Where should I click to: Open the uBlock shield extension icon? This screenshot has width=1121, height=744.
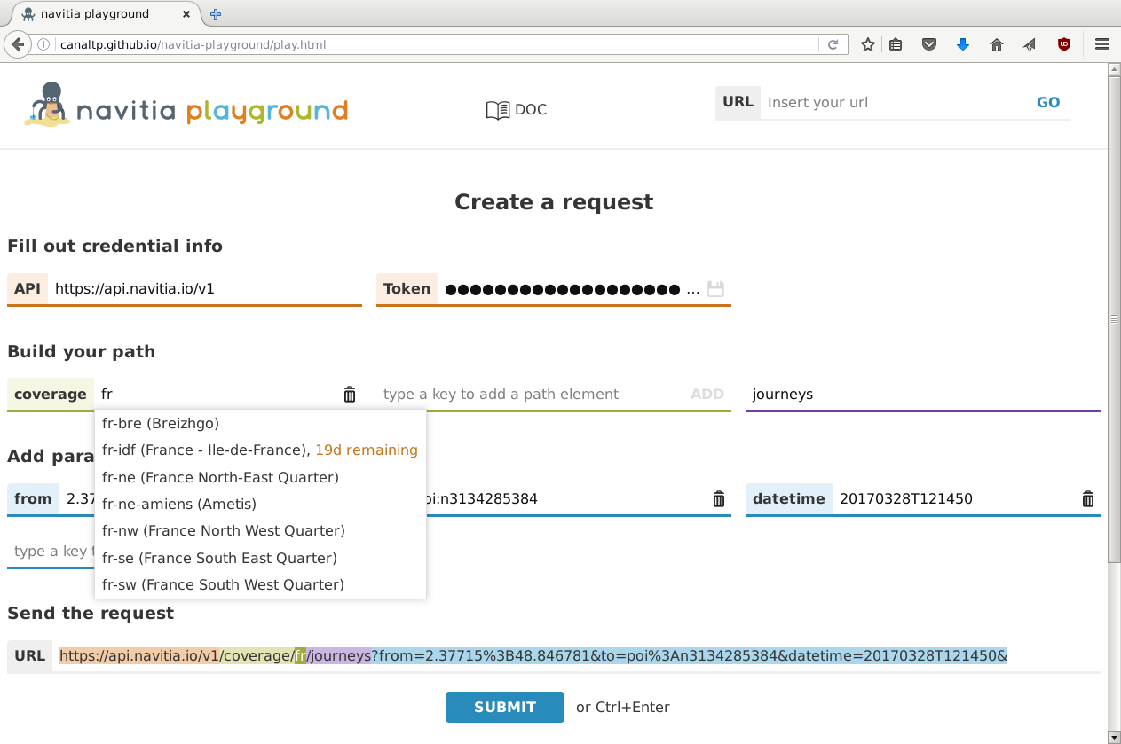click(x=1063, y=44)
